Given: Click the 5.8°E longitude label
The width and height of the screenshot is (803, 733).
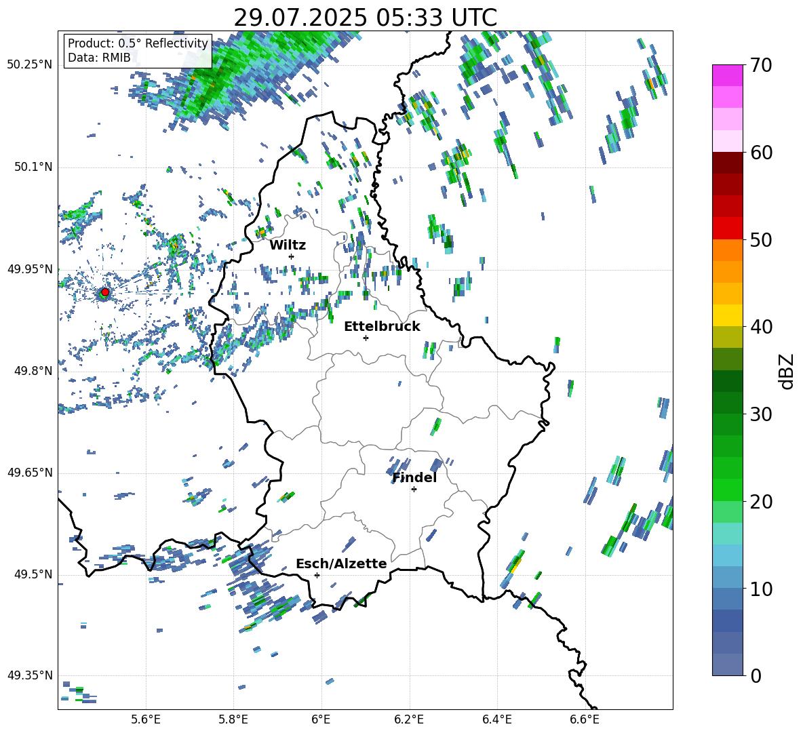Looking at the screenshot, I should (233, 719).
